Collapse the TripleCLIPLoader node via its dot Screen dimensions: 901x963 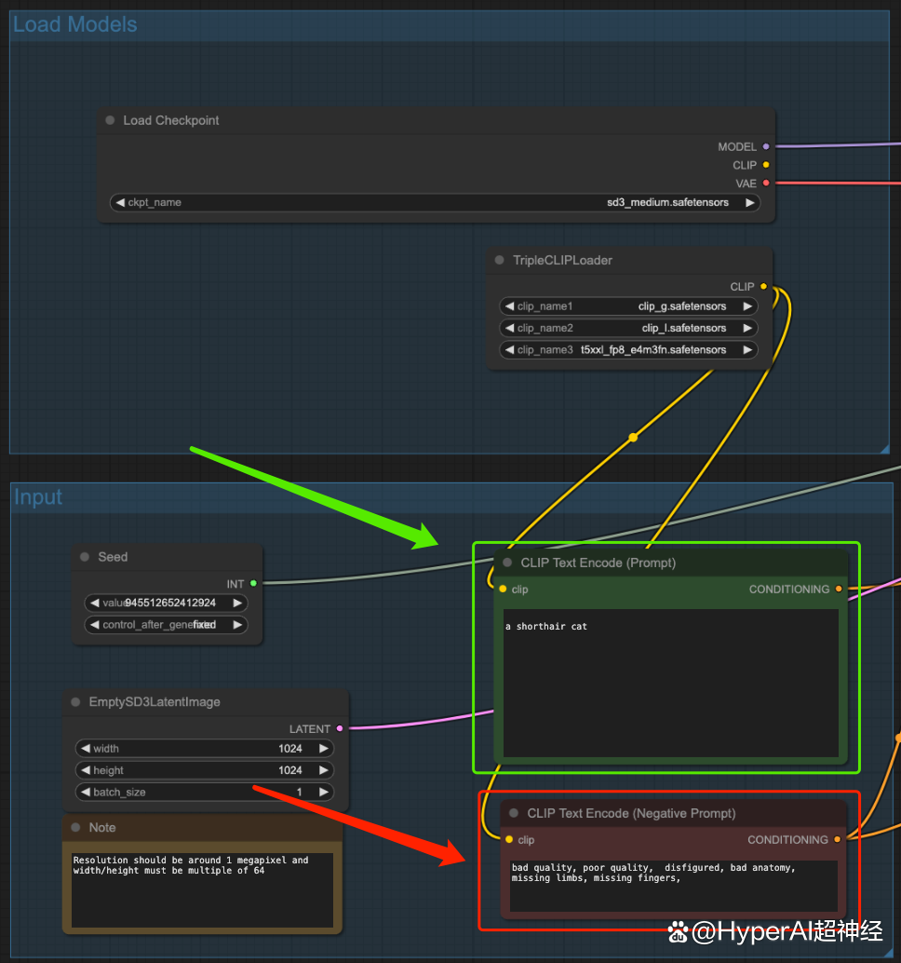(x=500, y=260)
